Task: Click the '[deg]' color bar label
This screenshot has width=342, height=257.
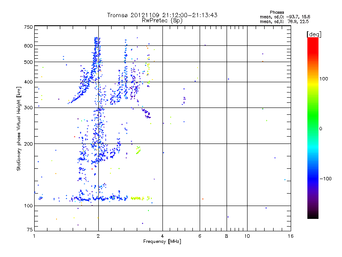Action: pyautogui.click(x=314, y=34)
